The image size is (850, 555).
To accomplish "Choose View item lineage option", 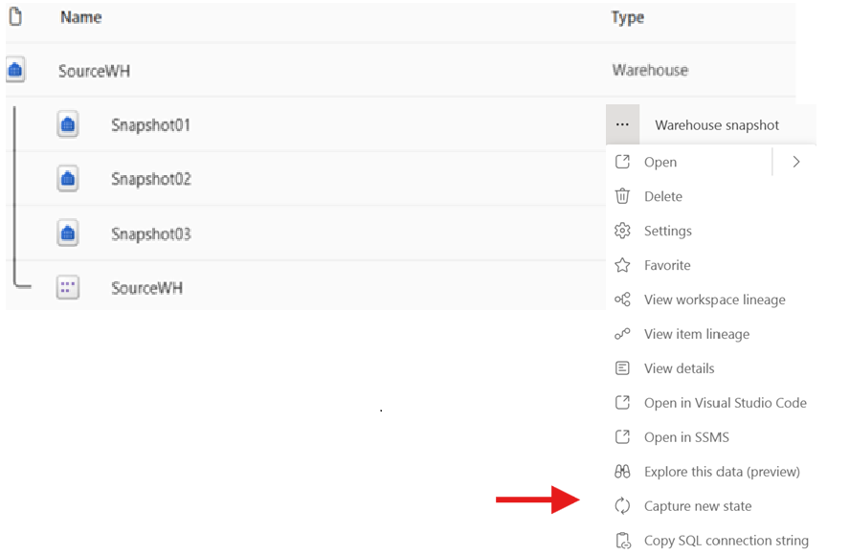I will pos(697,334).
